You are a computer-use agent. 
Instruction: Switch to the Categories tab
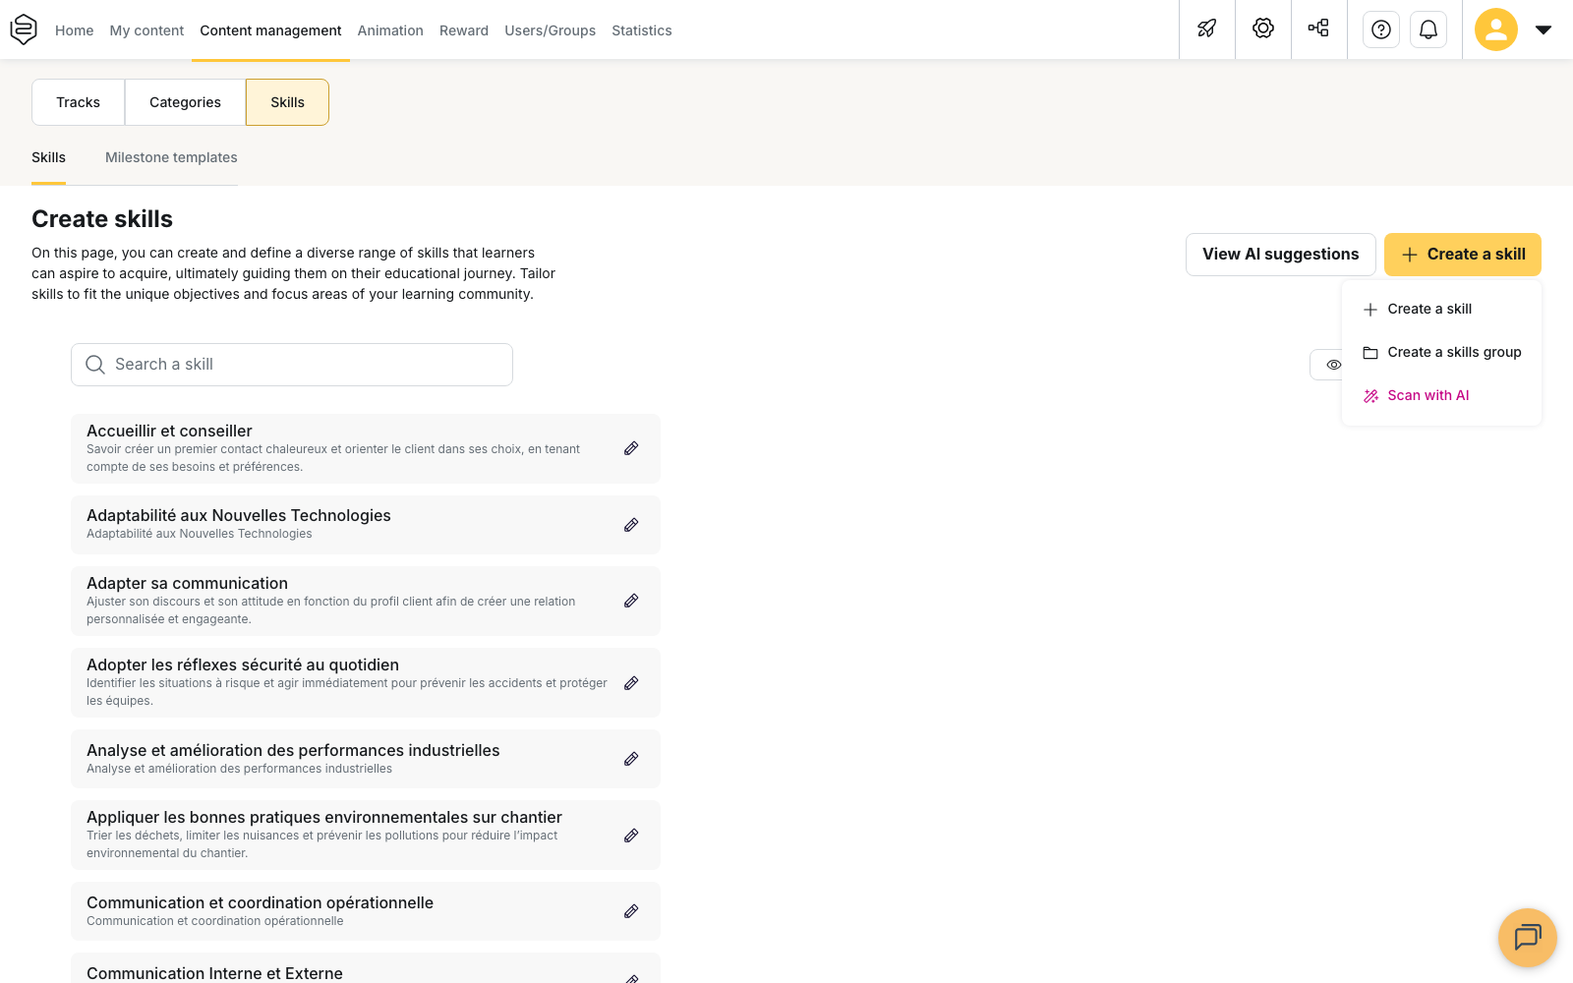(185, 102)
